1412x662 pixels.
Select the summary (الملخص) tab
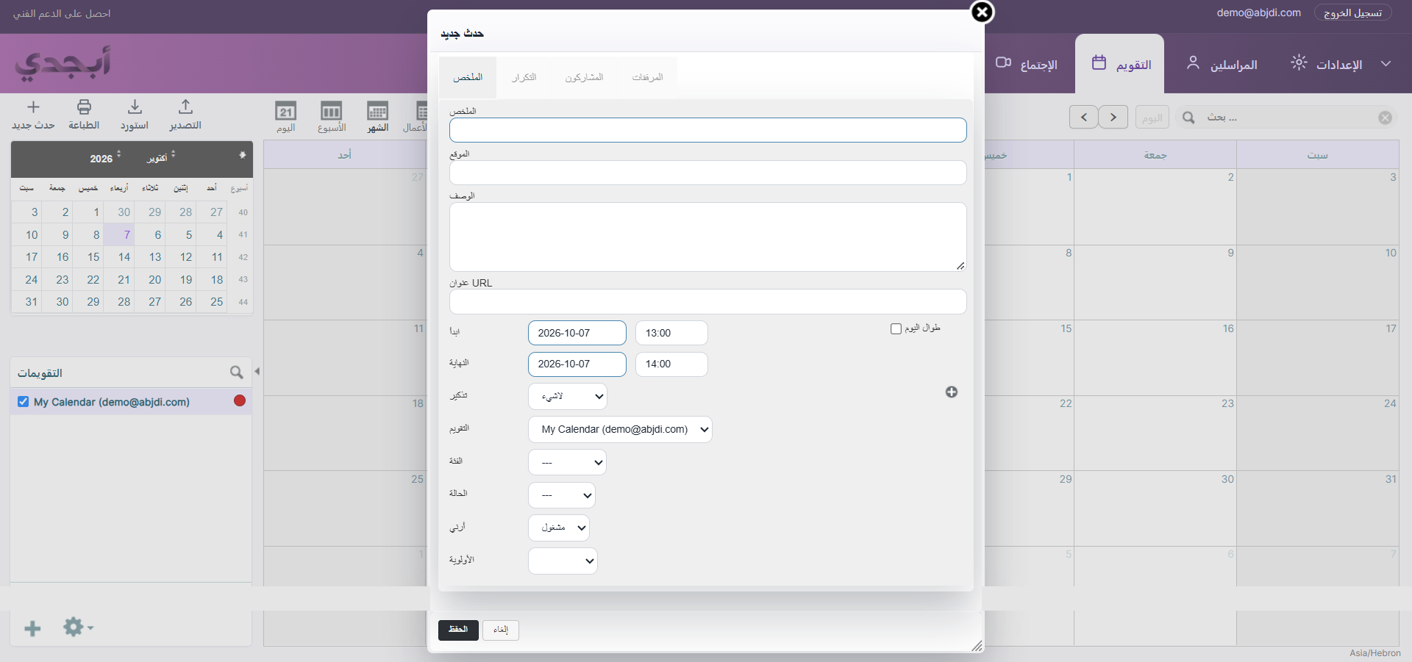(x=468, y=77)
